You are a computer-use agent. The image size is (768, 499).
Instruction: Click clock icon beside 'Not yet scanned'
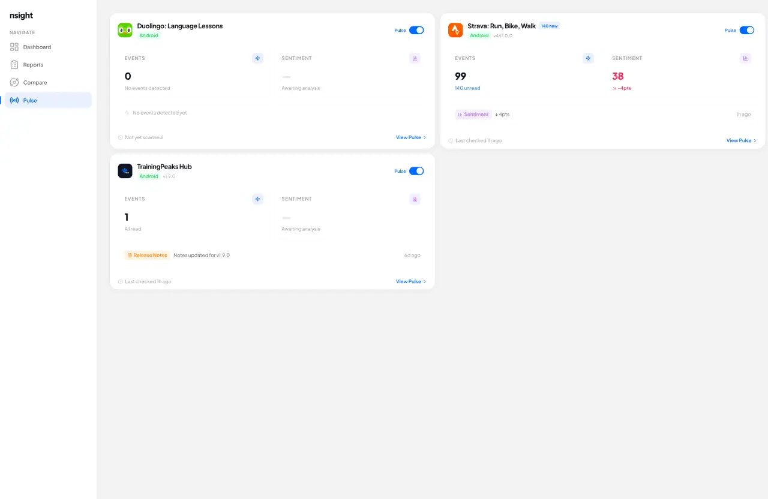pos(121,137)
